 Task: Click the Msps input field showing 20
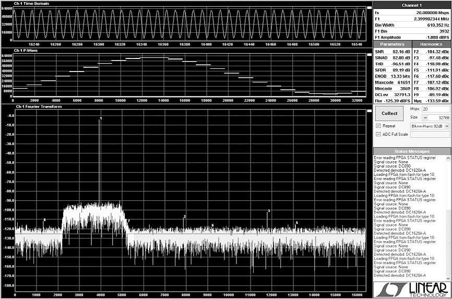point(436,109)
